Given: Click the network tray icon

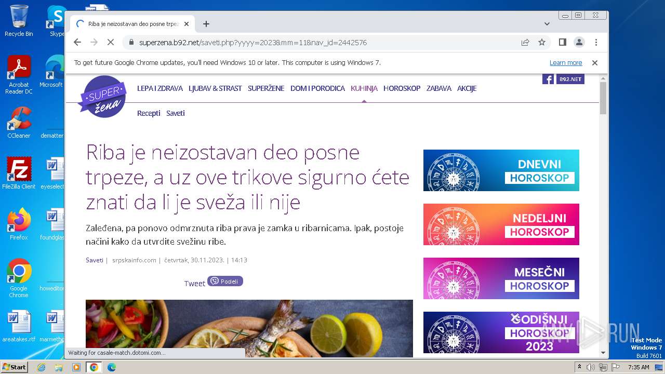Looking at the screenshot, I should [x=603, y=367].
